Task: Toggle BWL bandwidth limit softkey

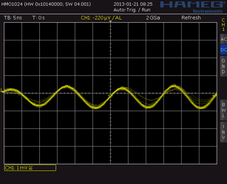Action: coord(224,110)
